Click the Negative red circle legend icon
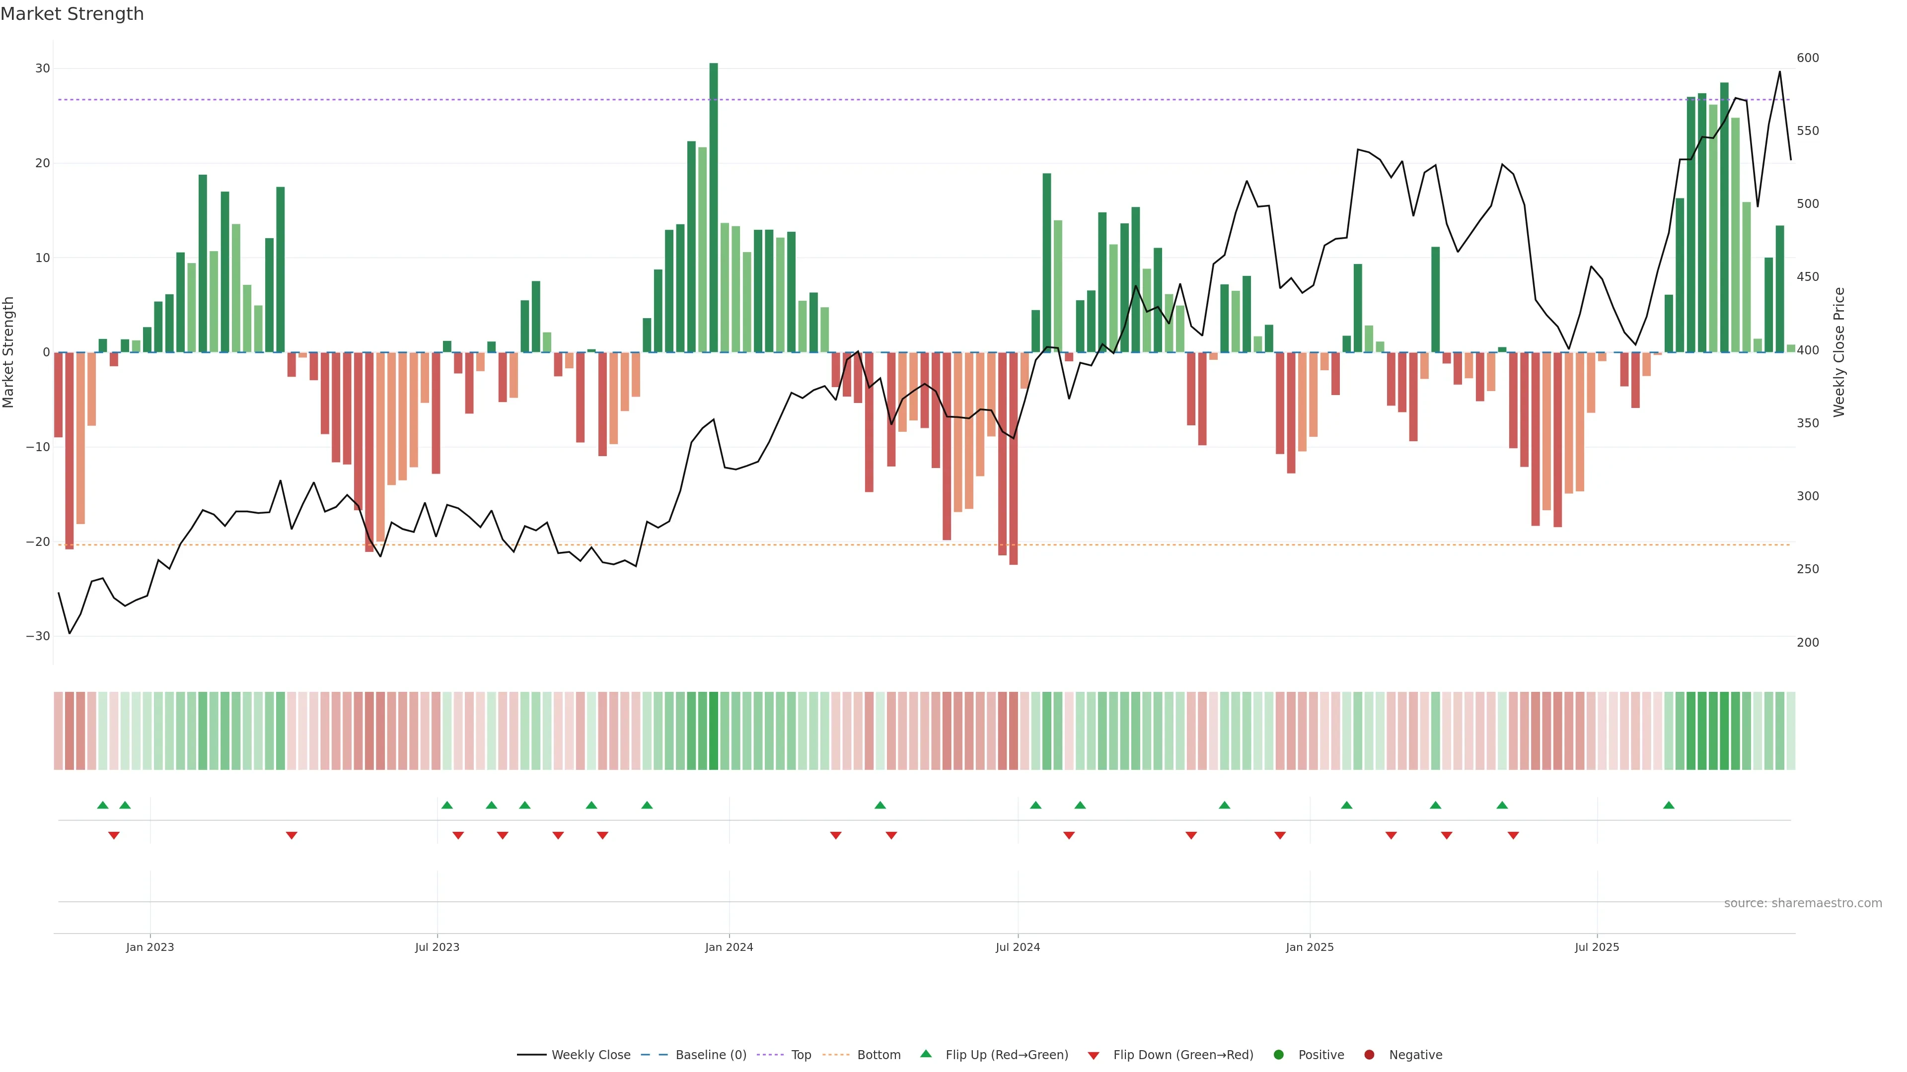The image size is (1907, 1072). click(x=1369, y=1055)
